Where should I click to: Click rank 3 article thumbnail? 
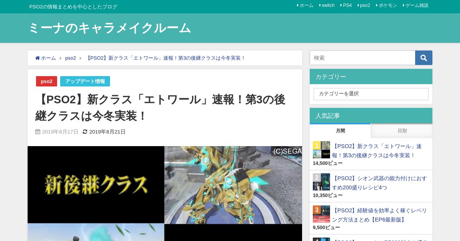tap(321, 214)
